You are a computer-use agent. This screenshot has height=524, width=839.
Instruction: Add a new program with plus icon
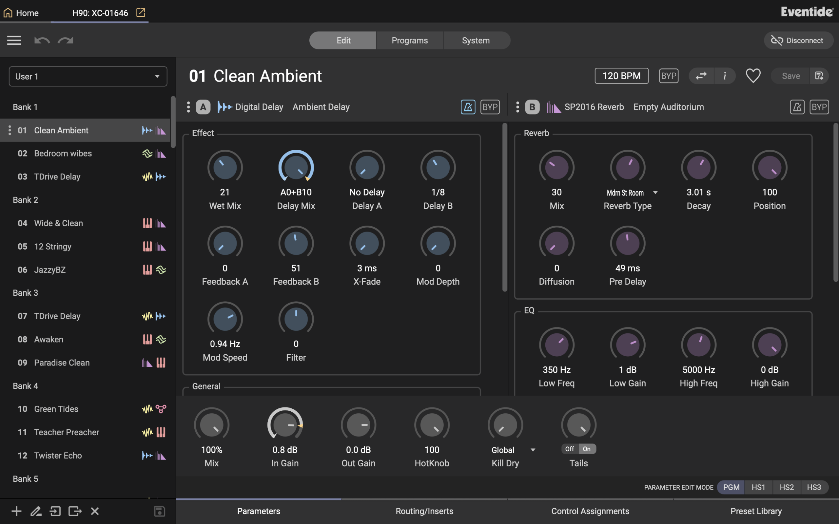pyautogui.click(x=16, y=511)
